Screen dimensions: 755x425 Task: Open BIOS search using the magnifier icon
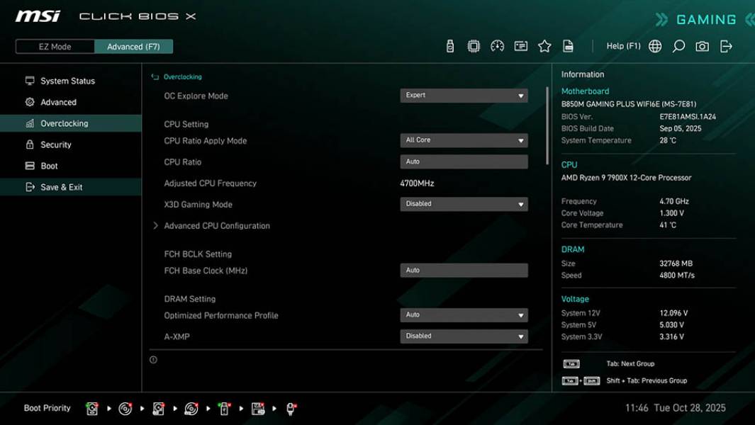pos(678,45)
